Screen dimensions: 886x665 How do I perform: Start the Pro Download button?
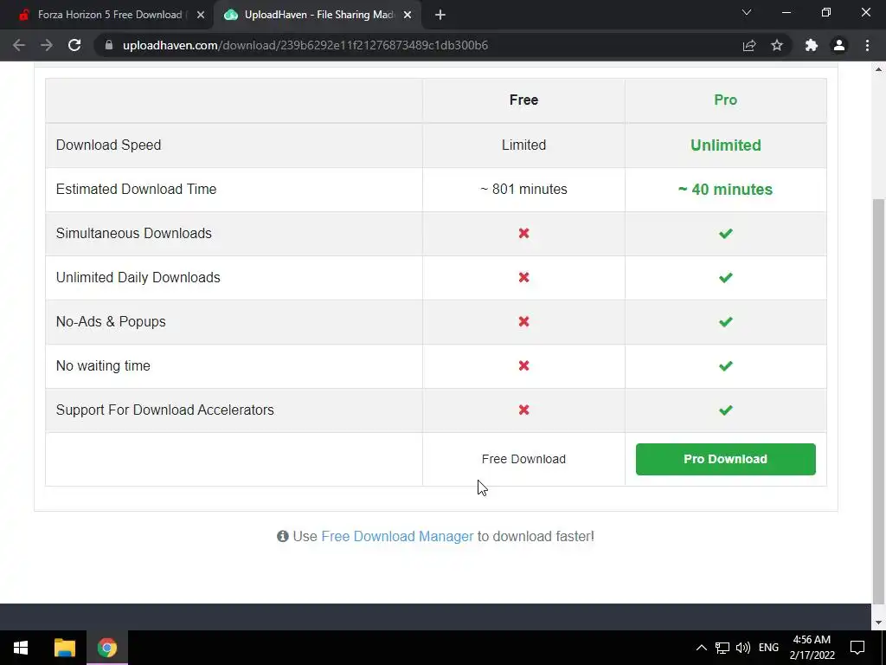(x=726, y=459)
